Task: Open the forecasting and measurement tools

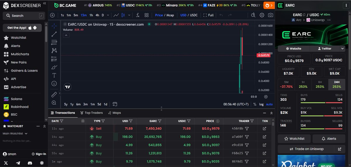Action: 54,59
